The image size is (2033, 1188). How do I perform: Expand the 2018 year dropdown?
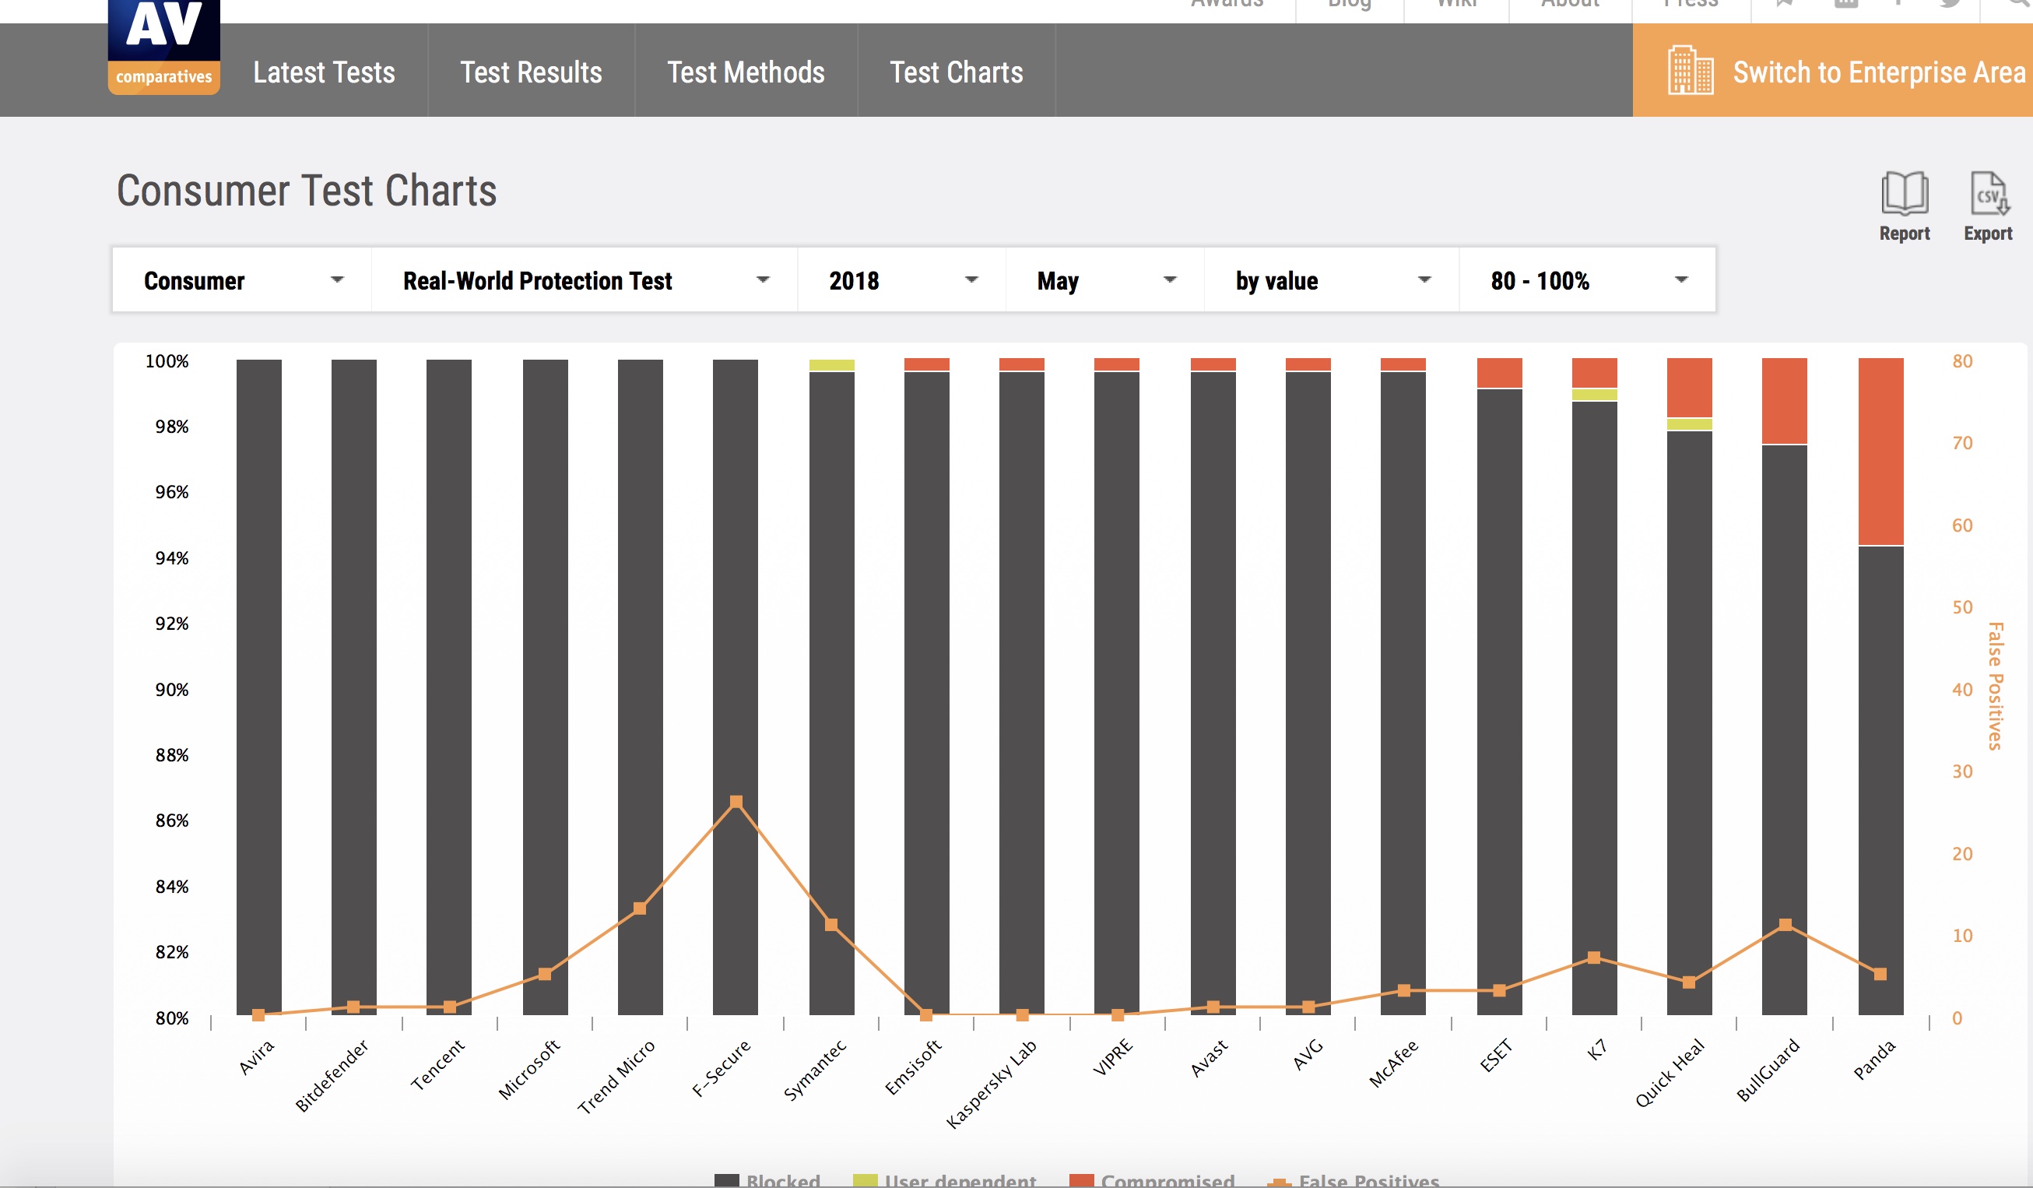901,280
